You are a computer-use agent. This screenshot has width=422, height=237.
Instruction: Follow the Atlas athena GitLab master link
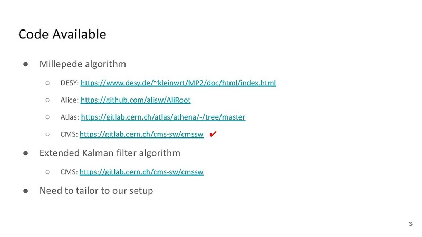click(163, 117)
